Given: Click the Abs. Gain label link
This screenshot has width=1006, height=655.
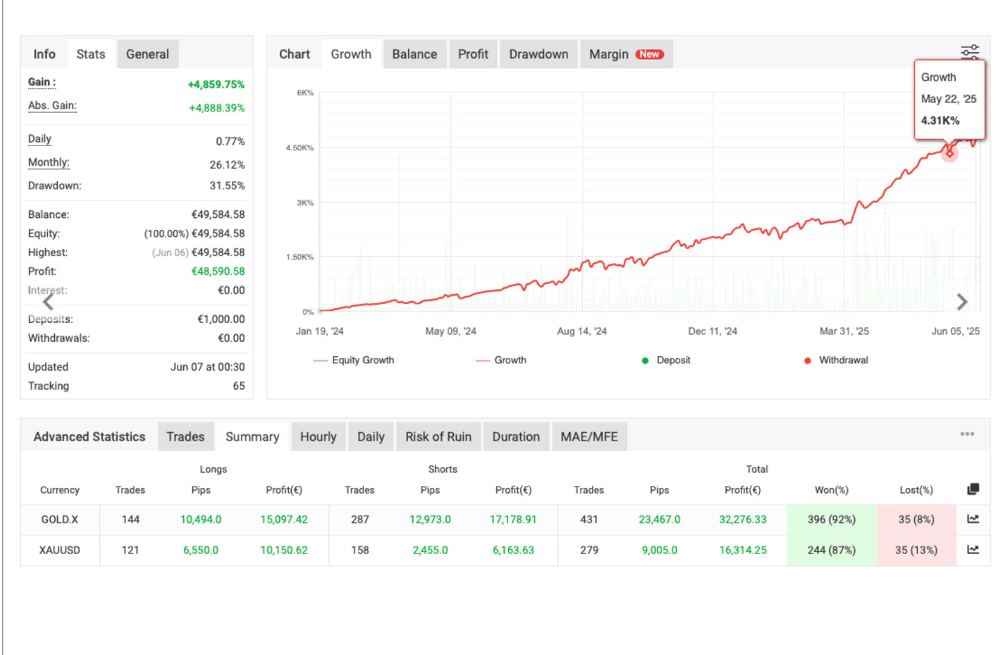Looking at the screenshot, I should click(52, 106).
